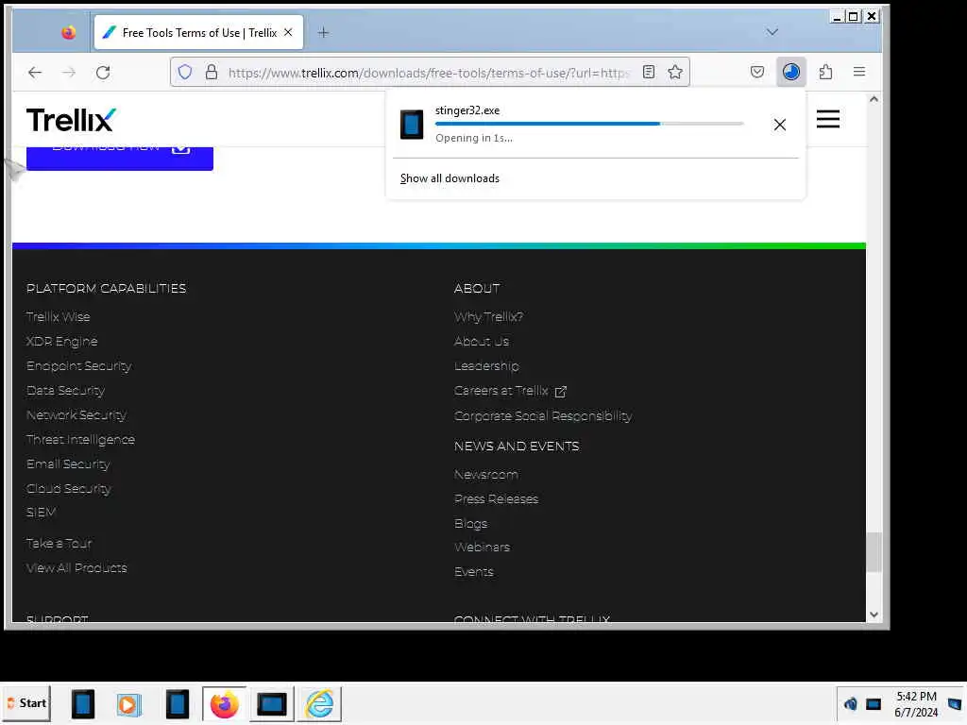
Task: Expand the list all tabs dropdown
Action: (x=772, y=32)
